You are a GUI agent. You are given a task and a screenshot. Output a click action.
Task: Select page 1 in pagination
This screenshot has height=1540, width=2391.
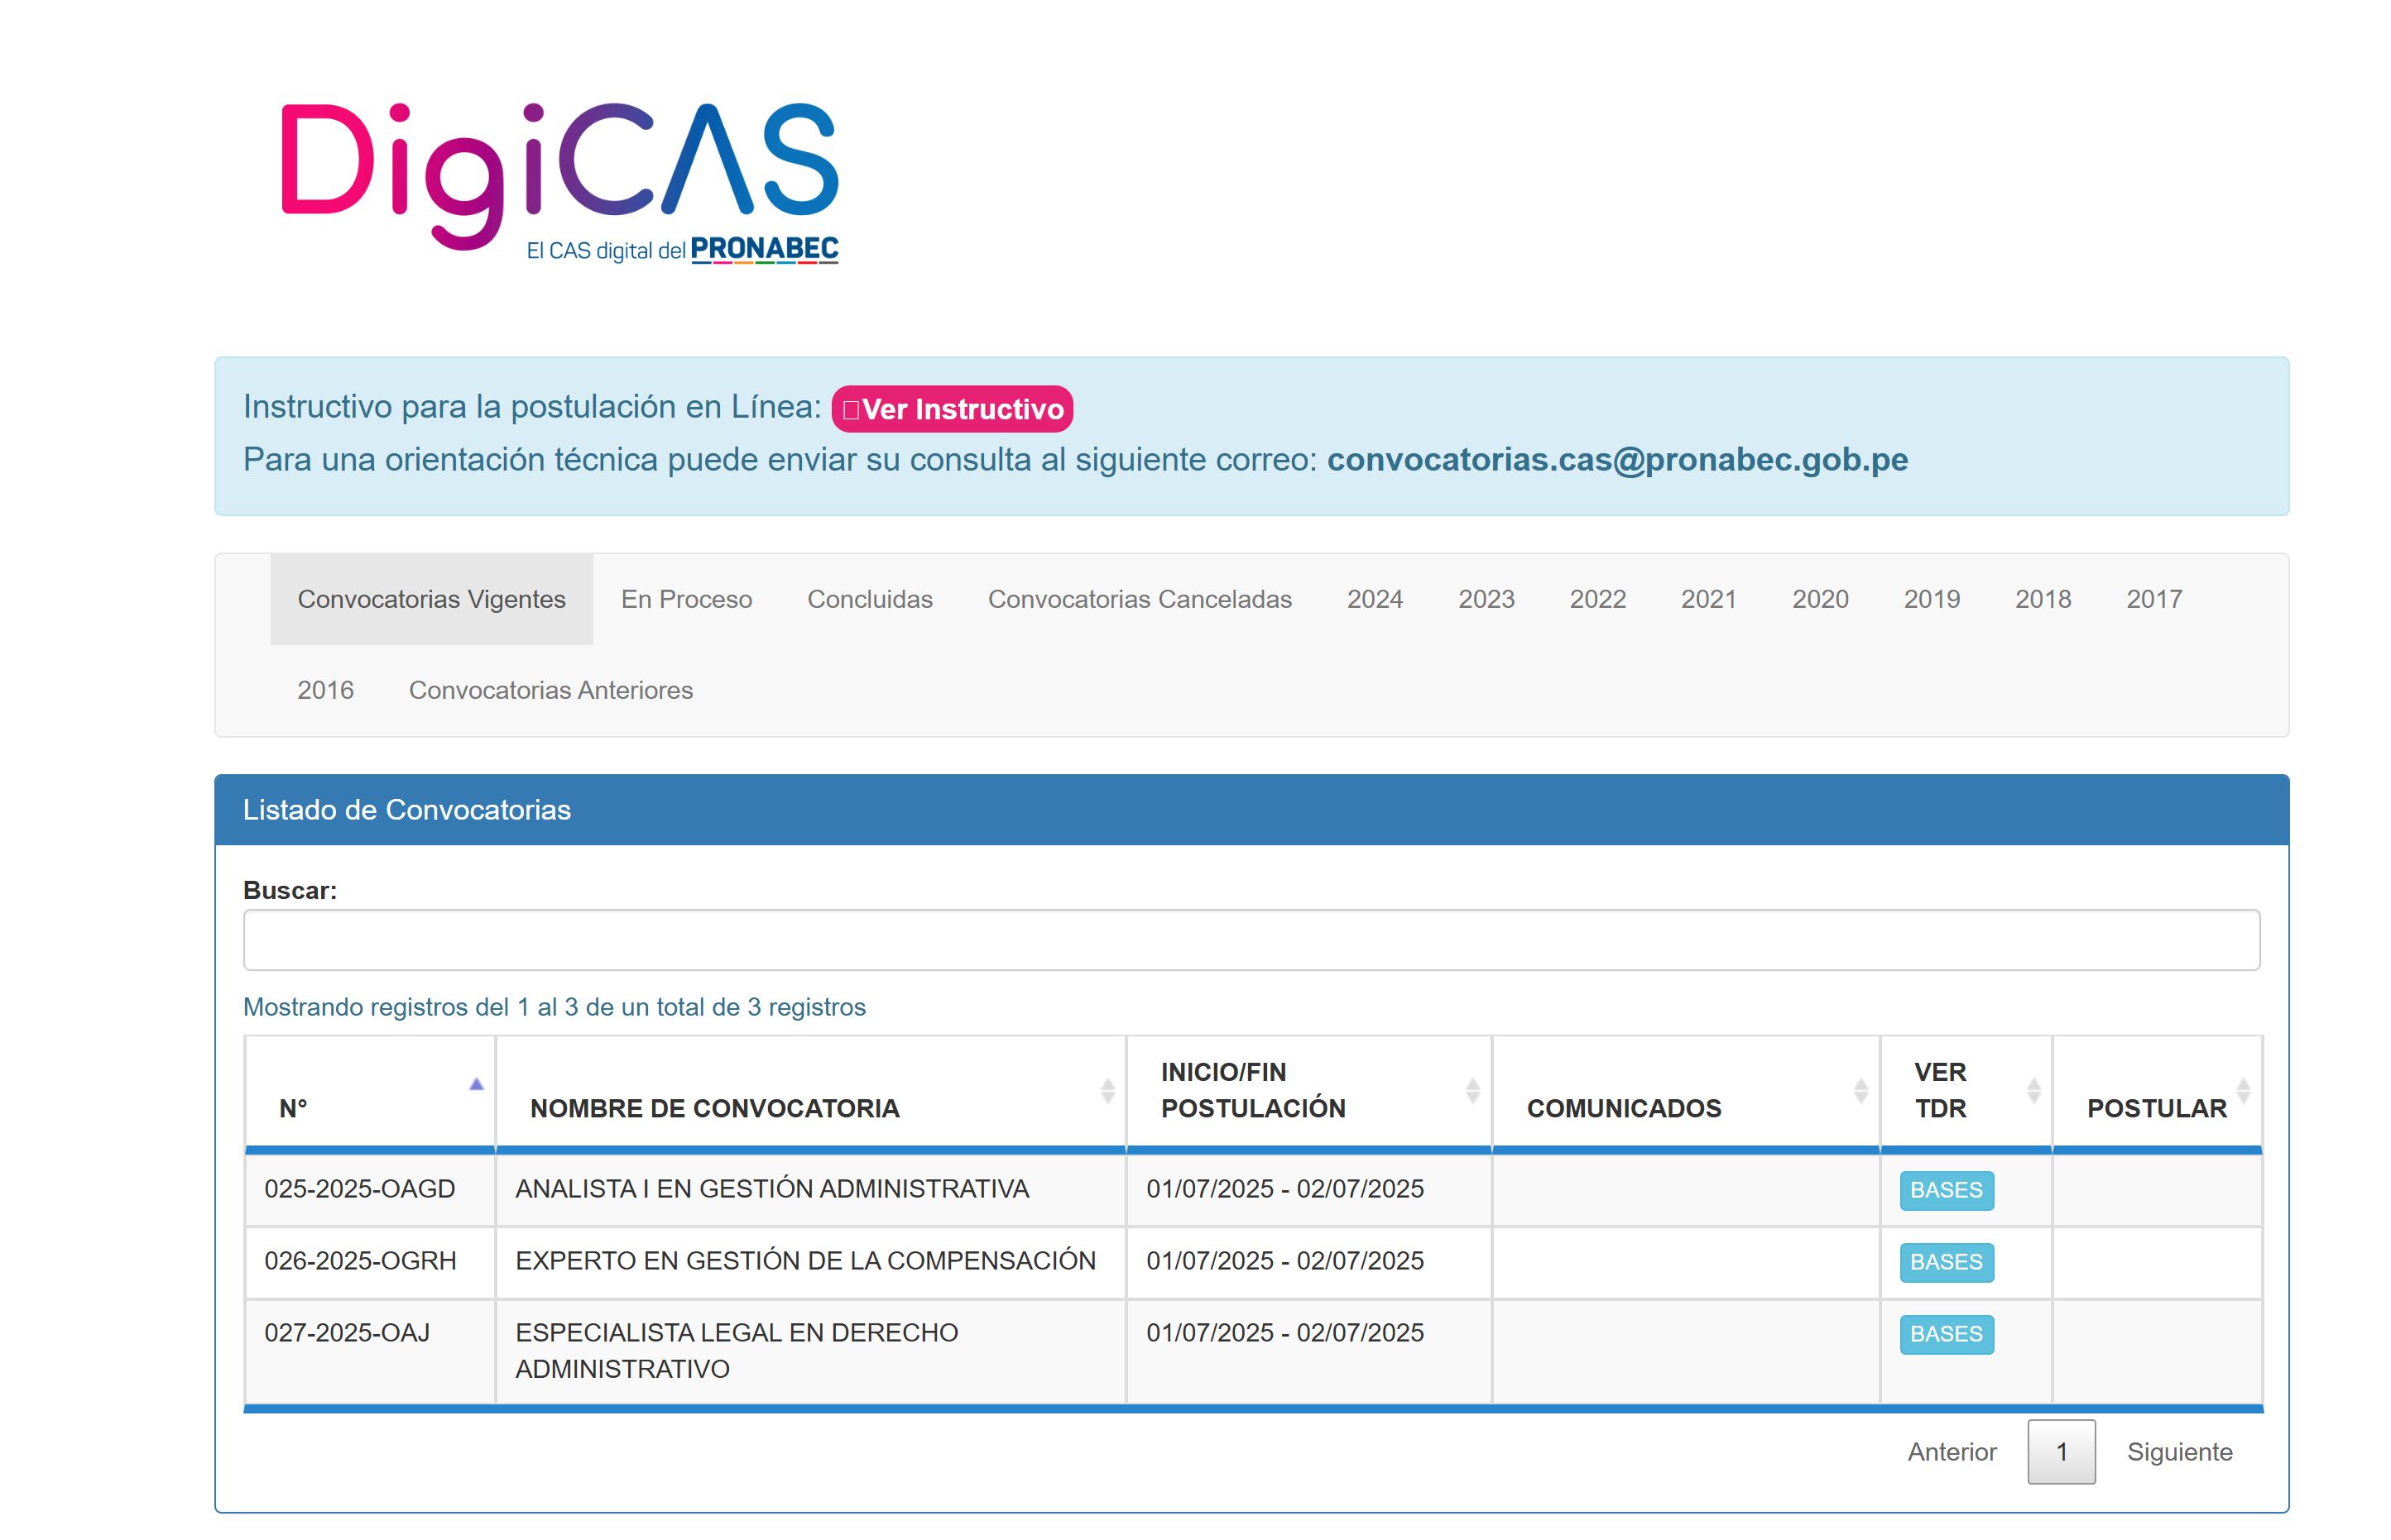tap(2061, 1452)
